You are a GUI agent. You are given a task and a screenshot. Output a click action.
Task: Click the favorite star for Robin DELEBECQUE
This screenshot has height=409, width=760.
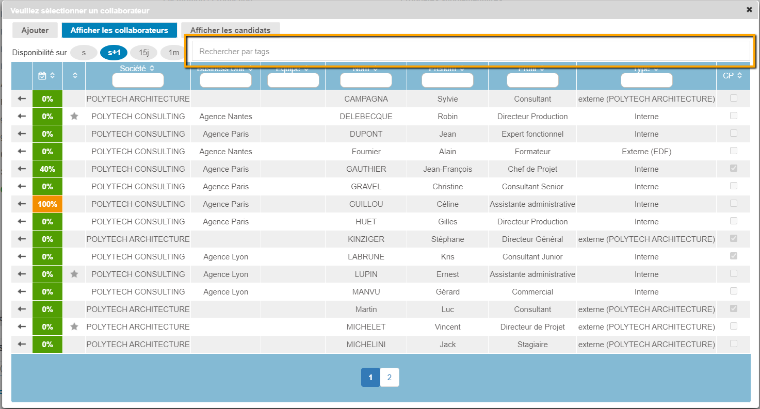point(74,117)
